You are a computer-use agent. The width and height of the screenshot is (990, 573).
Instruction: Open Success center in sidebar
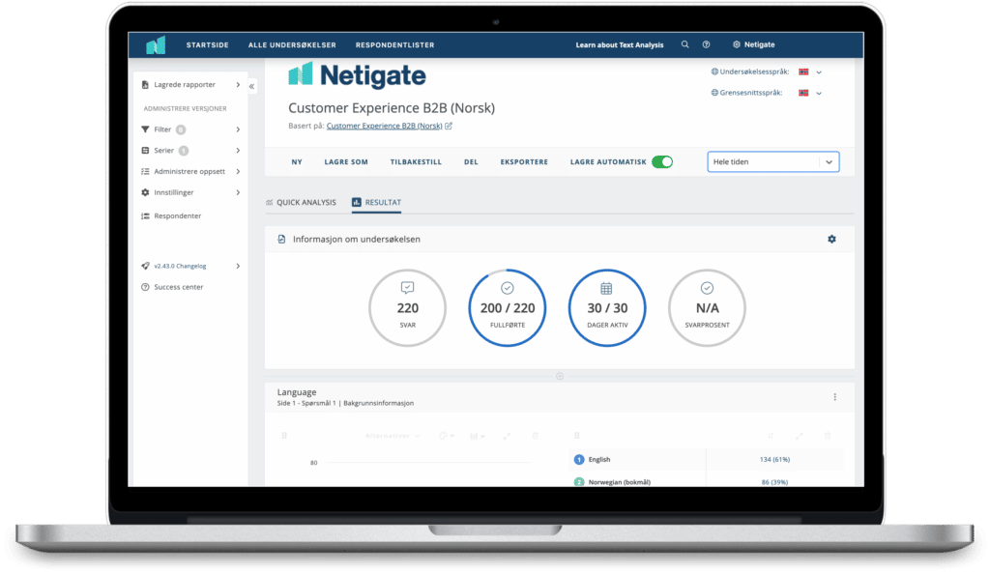179,287
